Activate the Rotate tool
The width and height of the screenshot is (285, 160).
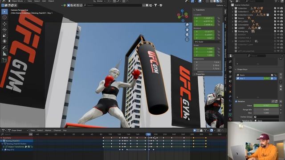pyautogui.click(x=4, y=30)
